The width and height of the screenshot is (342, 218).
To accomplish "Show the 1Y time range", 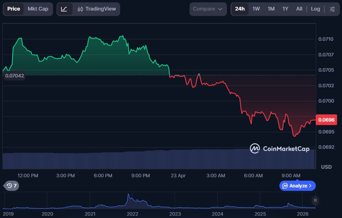I will [x=285, y=9].
